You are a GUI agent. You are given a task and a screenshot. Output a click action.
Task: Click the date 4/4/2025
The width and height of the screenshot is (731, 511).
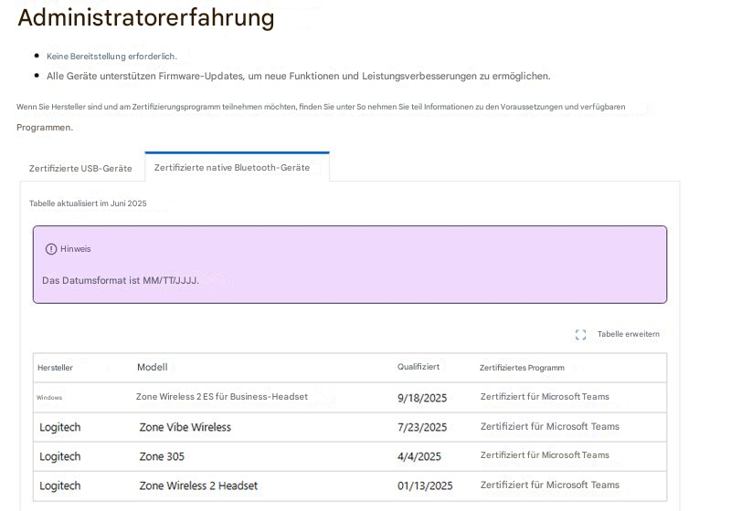(419, 456)
